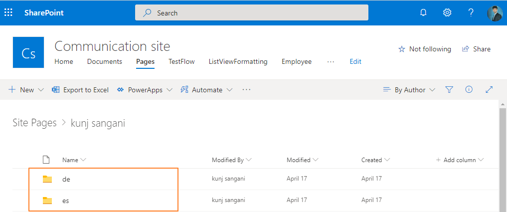Go to the Documents navigation tab

tap(104, 61)
